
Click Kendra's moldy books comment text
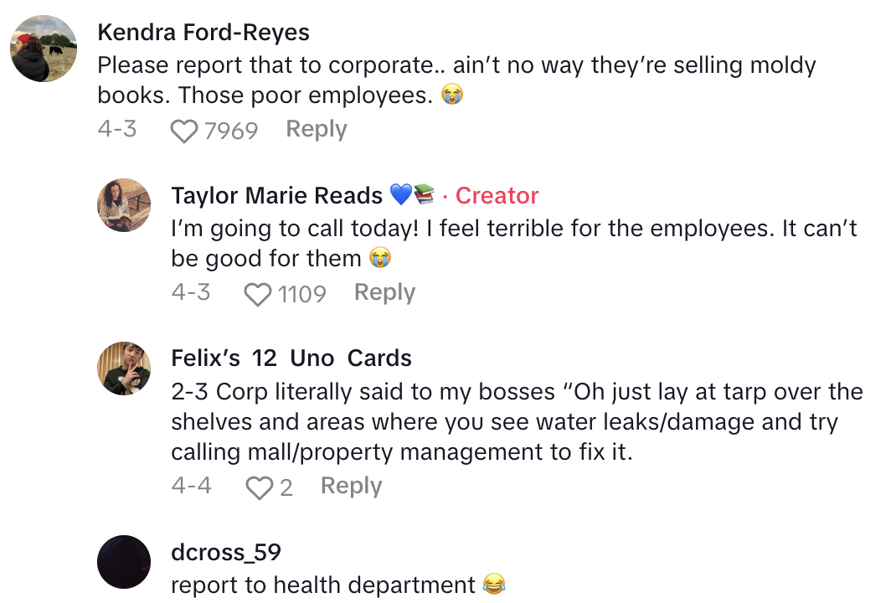coord(456,80)
